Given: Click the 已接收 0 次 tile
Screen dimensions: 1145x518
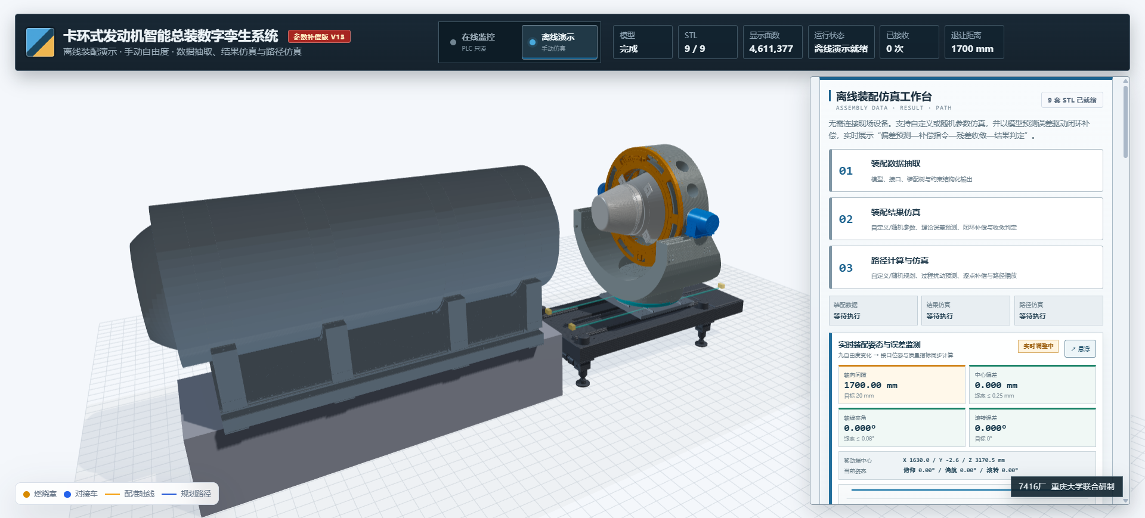Looking at the screenshot, I should (x=909, y=42).
